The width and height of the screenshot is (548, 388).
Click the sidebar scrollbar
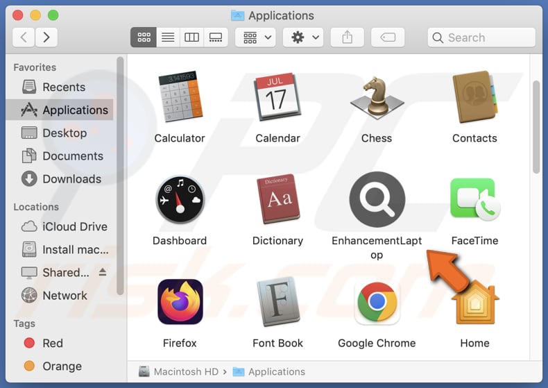click(120, 176)
